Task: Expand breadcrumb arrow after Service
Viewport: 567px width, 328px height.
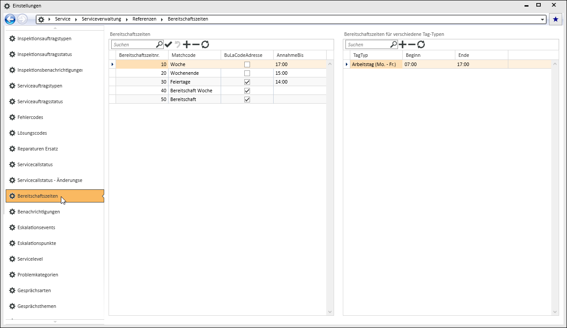Action: point(76,19)
